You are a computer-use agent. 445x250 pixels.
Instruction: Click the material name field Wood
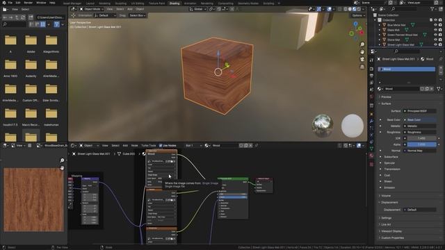point(402,89)
